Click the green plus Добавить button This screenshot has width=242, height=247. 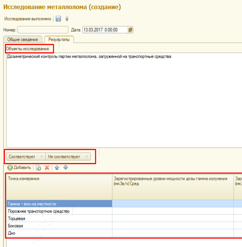coord(19,168)
